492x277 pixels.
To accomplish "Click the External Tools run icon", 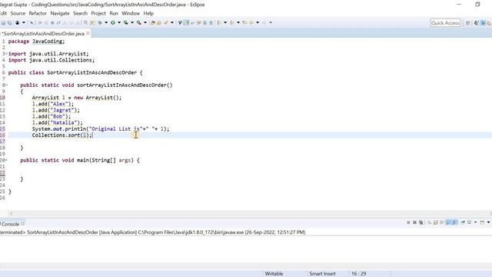I will coord(139,22).
